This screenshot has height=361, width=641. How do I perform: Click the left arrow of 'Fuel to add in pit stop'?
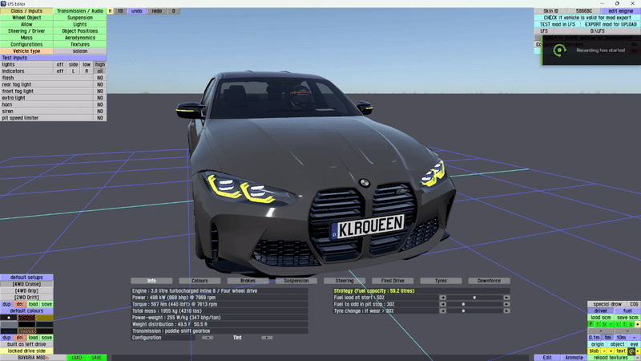(443, 304)
